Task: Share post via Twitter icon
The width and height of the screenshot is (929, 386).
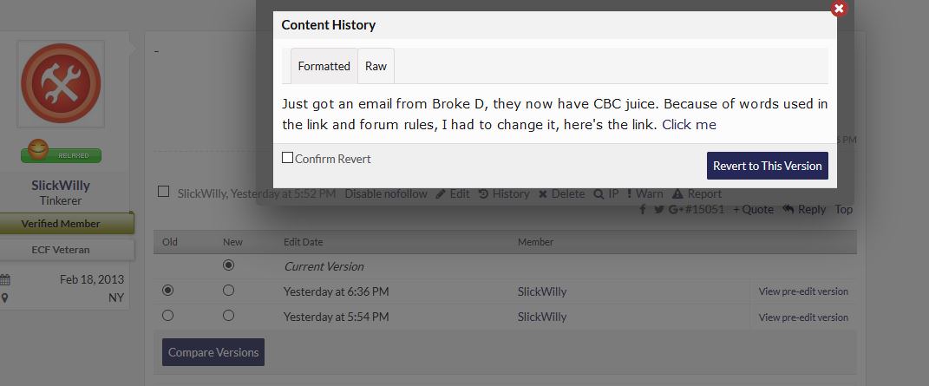Action: click(657, 209)
